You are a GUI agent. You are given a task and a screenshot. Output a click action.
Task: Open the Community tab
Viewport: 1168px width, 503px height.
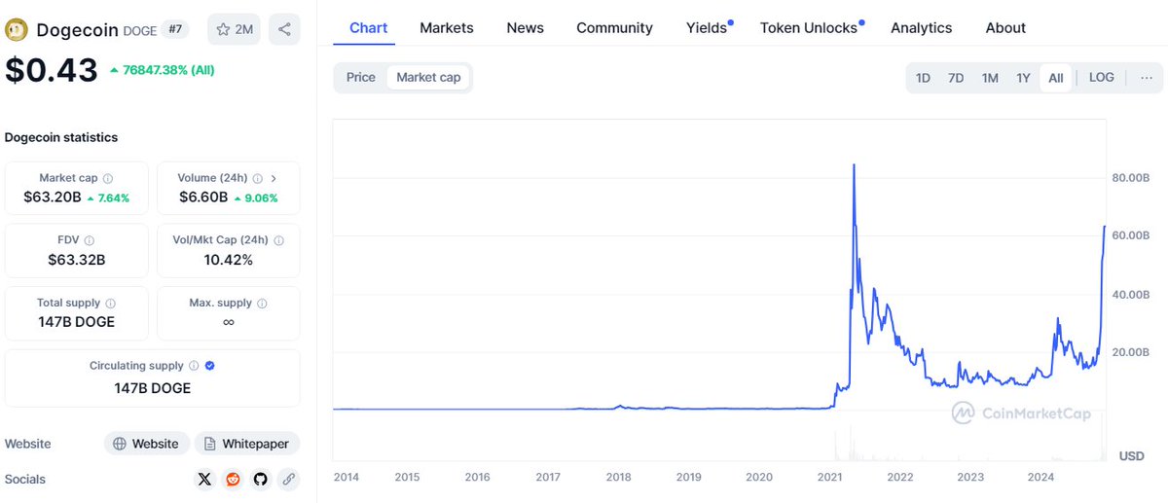[614, 28]
